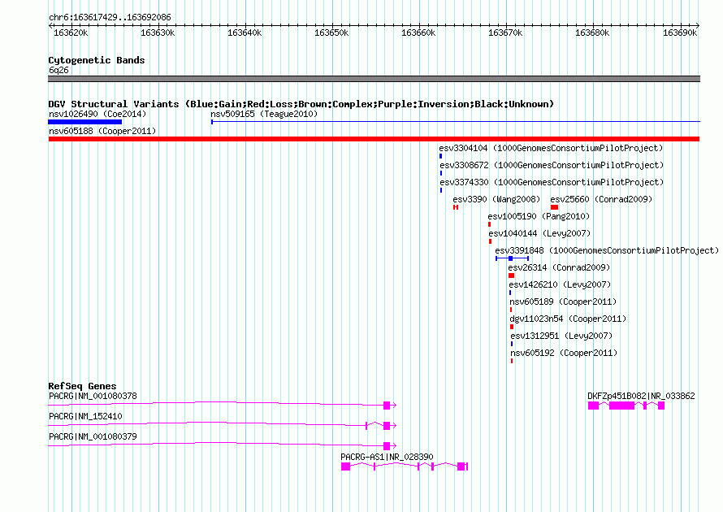
Task: Click the nsv605192 (Cooper2011) label
Action: (564, 353)
